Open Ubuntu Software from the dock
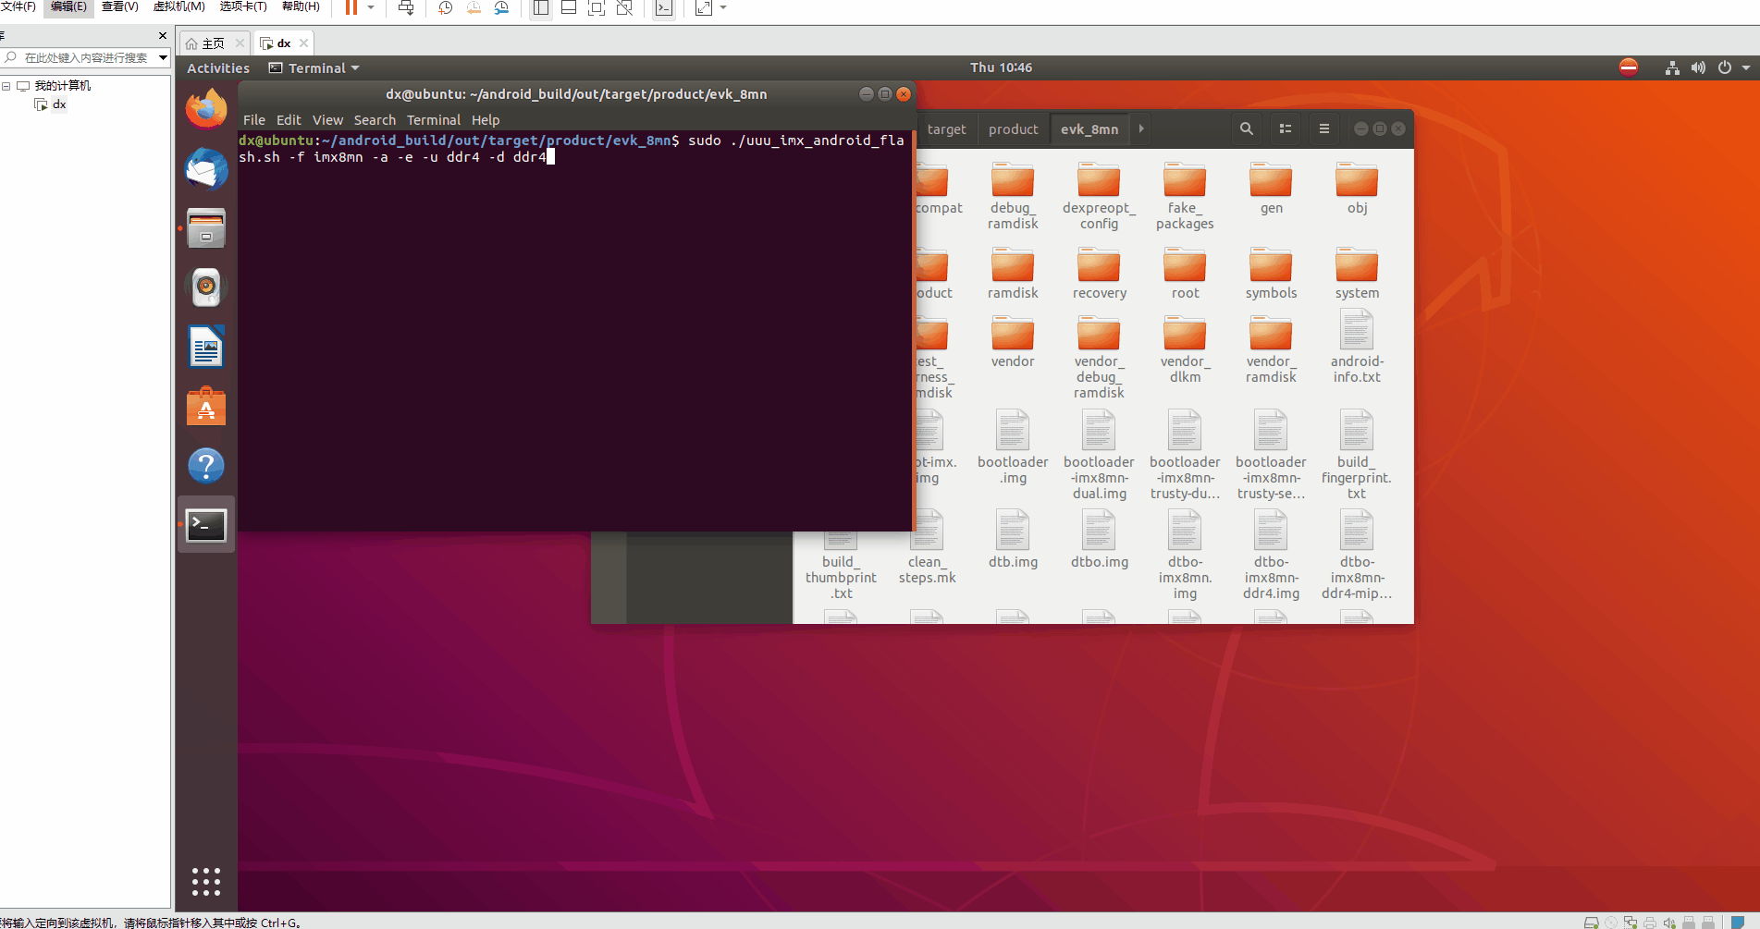Image resolution: width=1760 pixels, height=929 pixels. click(205, 407)
